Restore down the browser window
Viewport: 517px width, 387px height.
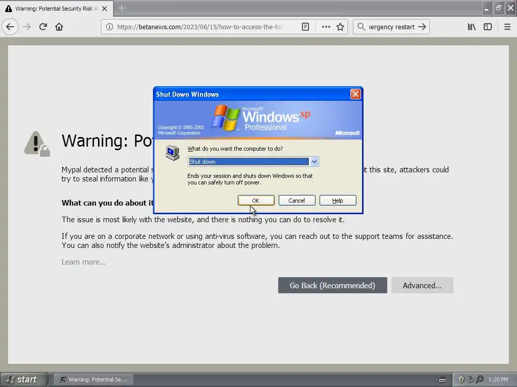(498, 8)
